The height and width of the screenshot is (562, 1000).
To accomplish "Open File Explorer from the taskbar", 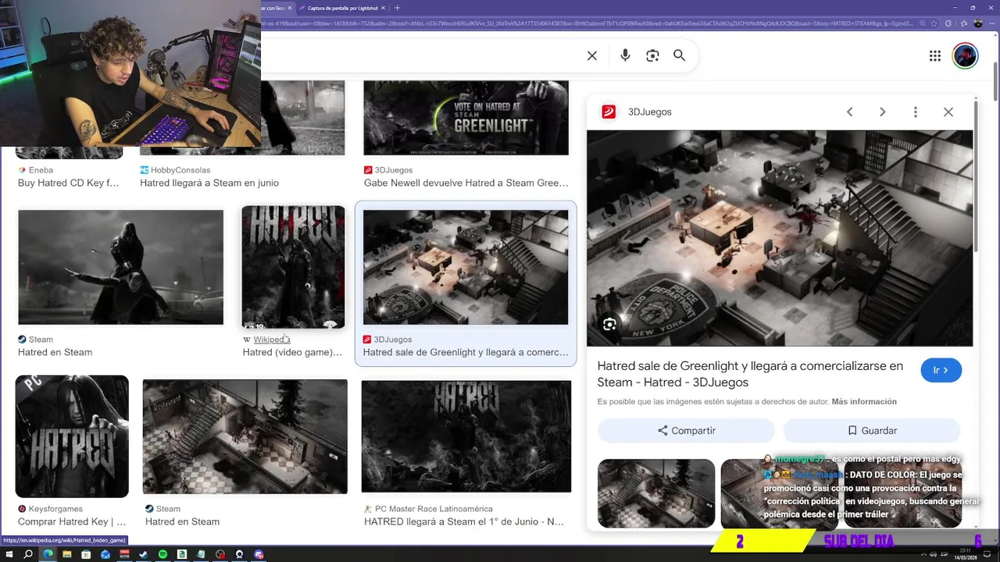I will coord(66,554).
